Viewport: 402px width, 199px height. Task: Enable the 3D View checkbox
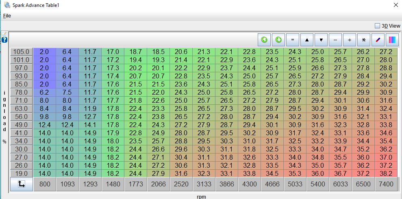(x=377, y=26)
